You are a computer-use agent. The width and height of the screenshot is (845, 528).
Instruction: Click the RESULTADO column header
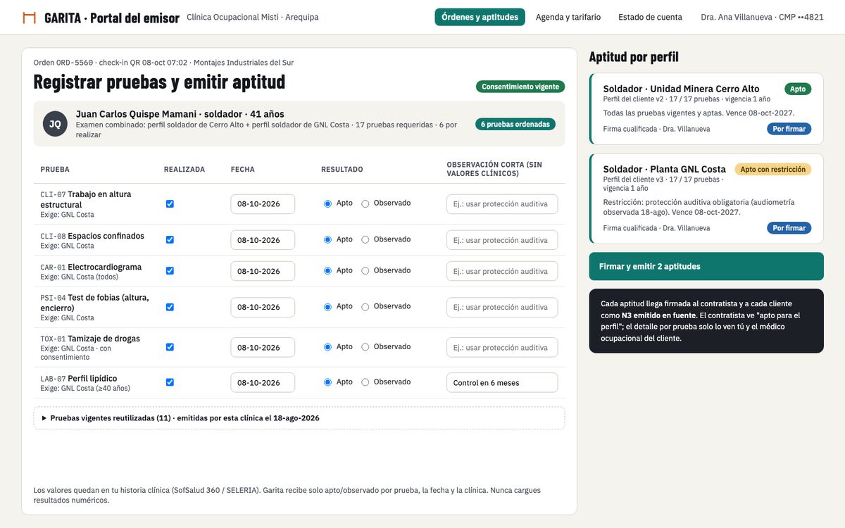coord(342,170)
